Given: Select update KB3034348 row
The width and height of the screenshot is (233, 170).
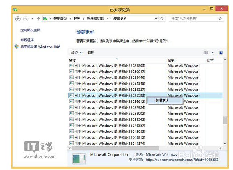Looking at the screenshot, I should click(146, 84).
